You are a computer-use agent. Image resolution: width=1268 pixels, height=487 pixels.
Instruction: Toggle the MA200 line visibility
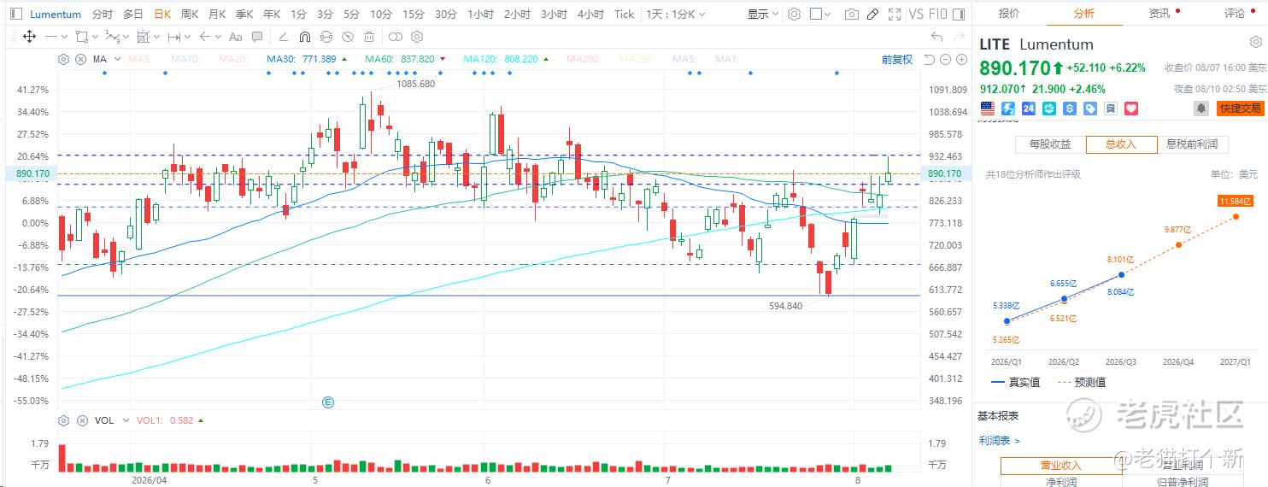pos(582,60)
